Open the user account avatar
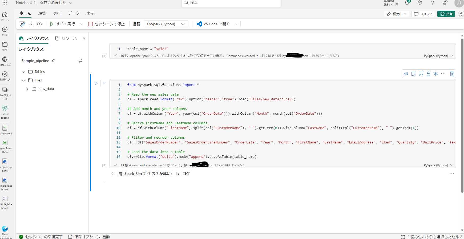This screenshot has height=239, width=464. 459,3
